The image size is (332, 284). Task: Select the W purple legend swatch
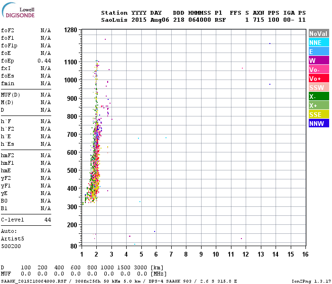pyautogui.click(x=319, y=61)
